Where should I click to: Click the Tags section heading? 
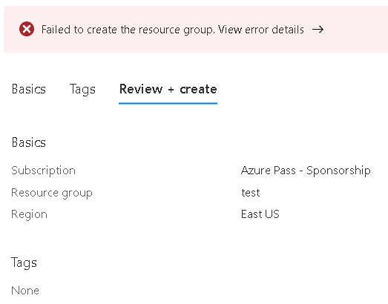click(24, 262)
